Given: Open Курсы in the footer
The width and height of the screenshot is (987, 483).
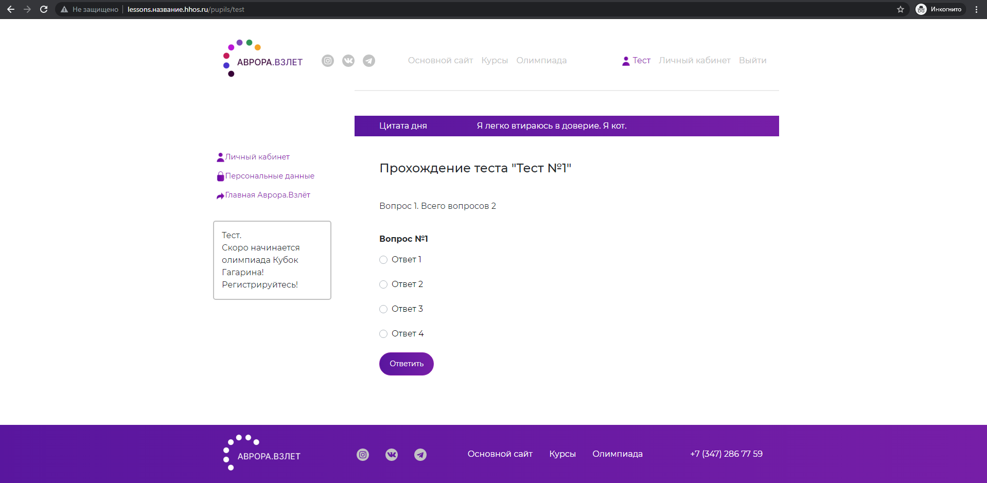Looking at the screenshot, I should pos(562,454).
